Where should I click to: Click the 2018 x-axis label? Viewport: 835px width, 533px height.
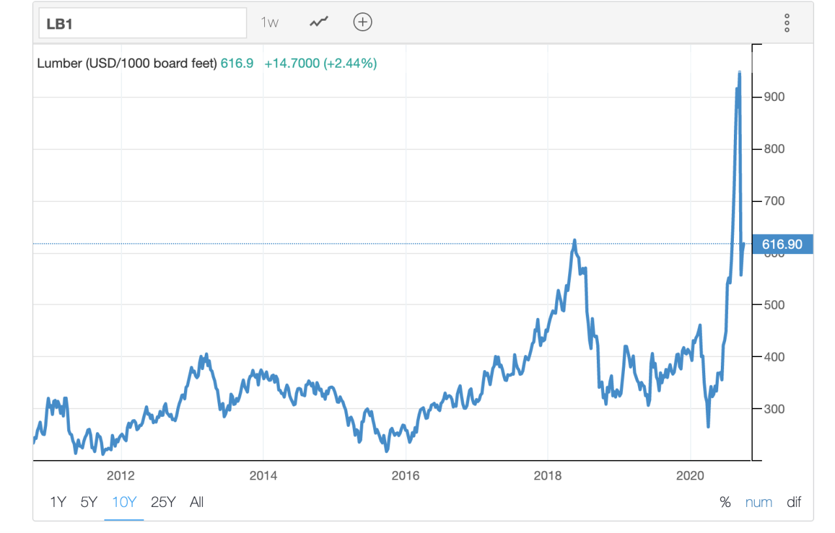[x=547, y=475]
